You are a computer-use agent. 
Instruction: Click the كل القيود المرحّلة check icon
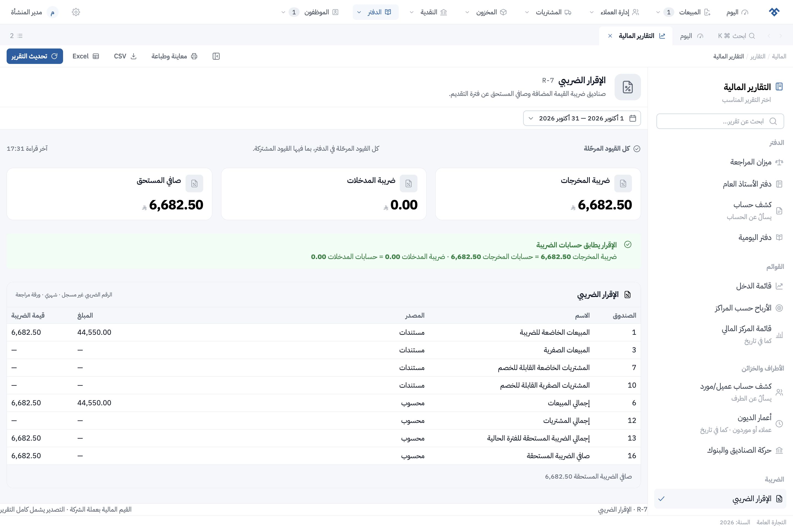tap(637, 149)
